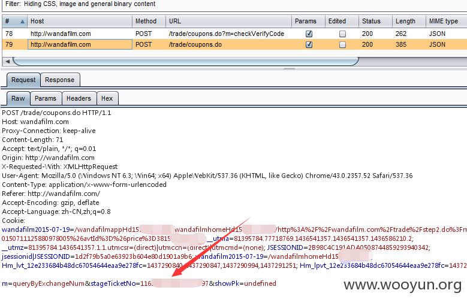Click the Cookie: header line
The height and width of the screenshot is (302, 467).
pyautogui.click(x=13, y=221)
